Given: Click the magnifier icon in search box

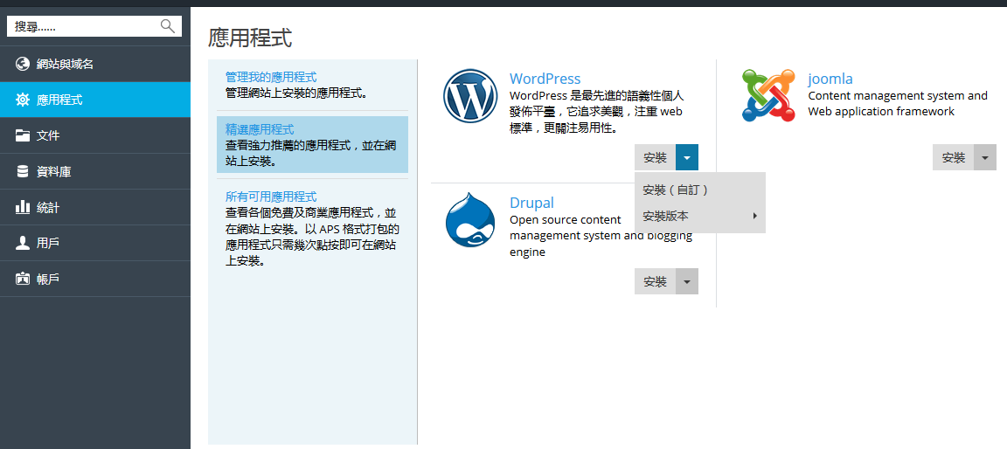Looking at the screenshot, I should pos(167,25).
